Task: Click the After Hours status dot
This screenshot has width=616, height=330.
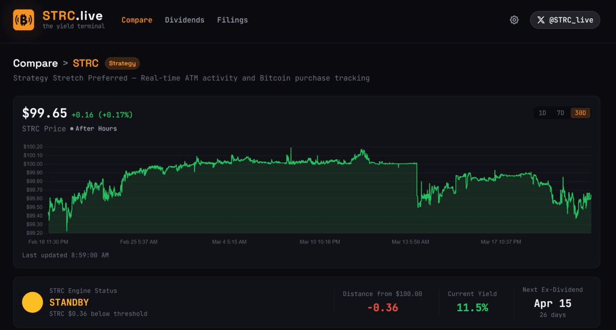Action: coord(72,129)
